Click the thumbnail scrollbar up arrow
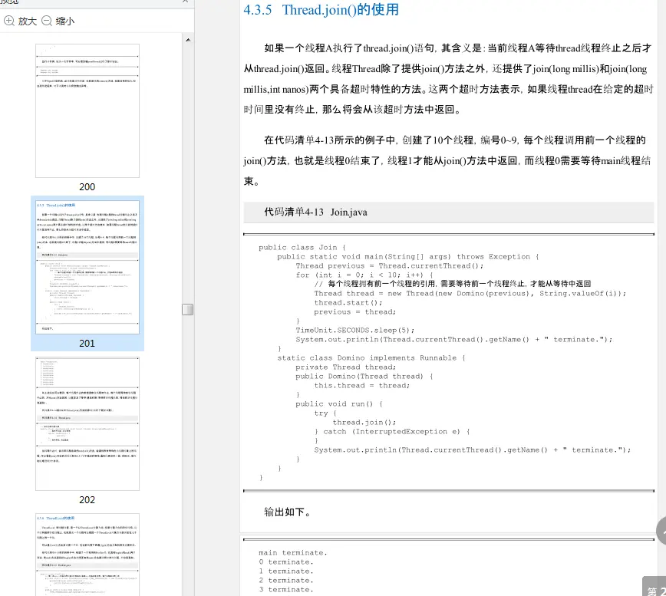This screenshot has height=596, width=666. tap(188, 40)
